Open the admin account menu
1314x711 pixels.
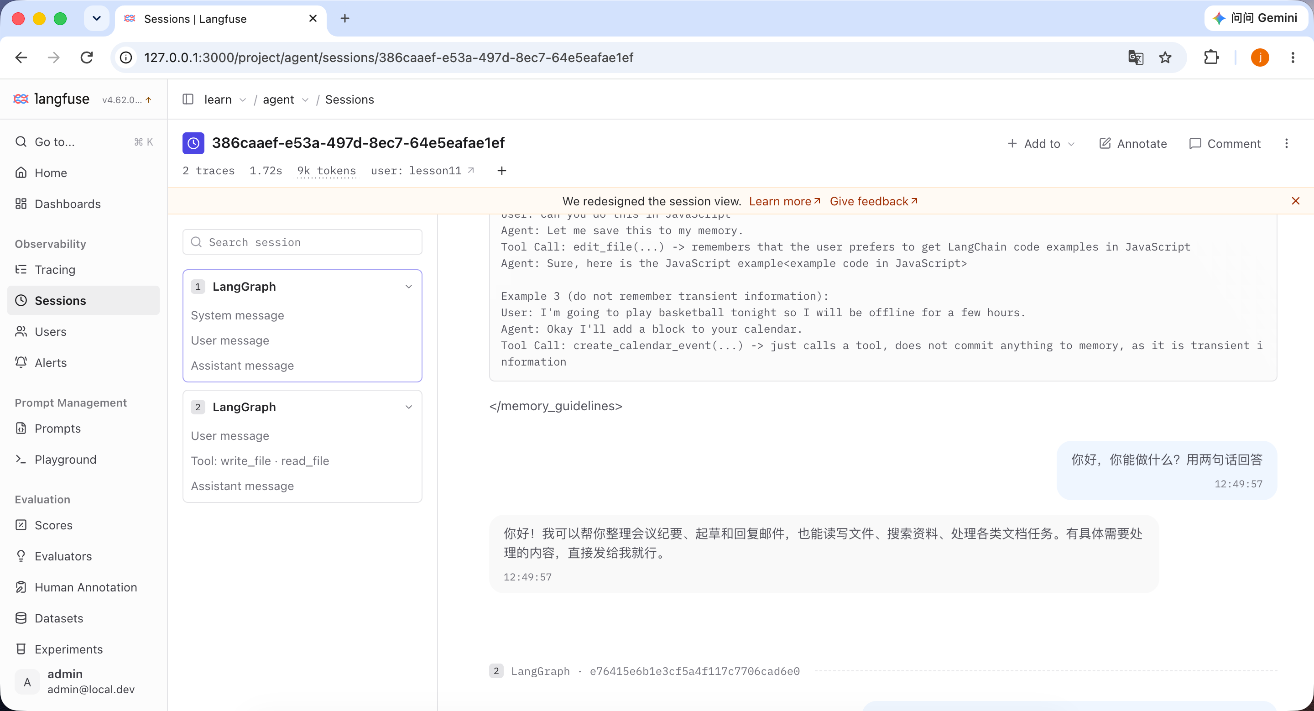pos(83,682)
